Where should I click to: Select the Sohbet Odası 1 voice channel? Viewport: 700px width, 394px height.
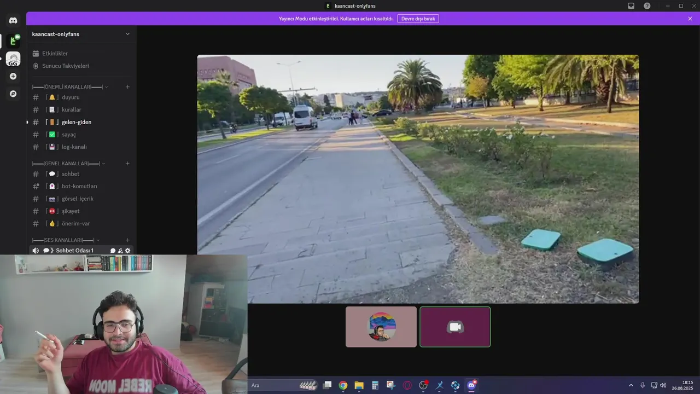point(81,250)
